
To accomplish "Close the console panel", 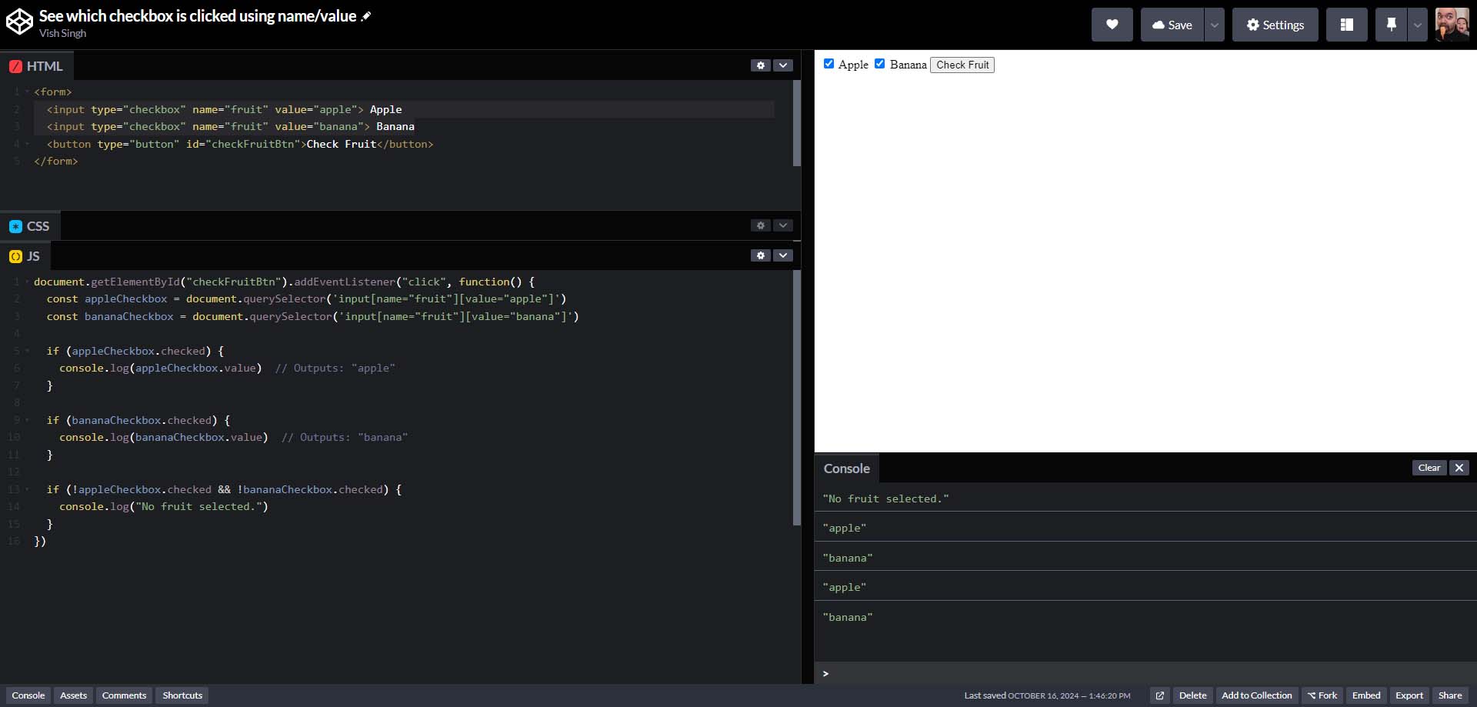I will point(1459,468).
